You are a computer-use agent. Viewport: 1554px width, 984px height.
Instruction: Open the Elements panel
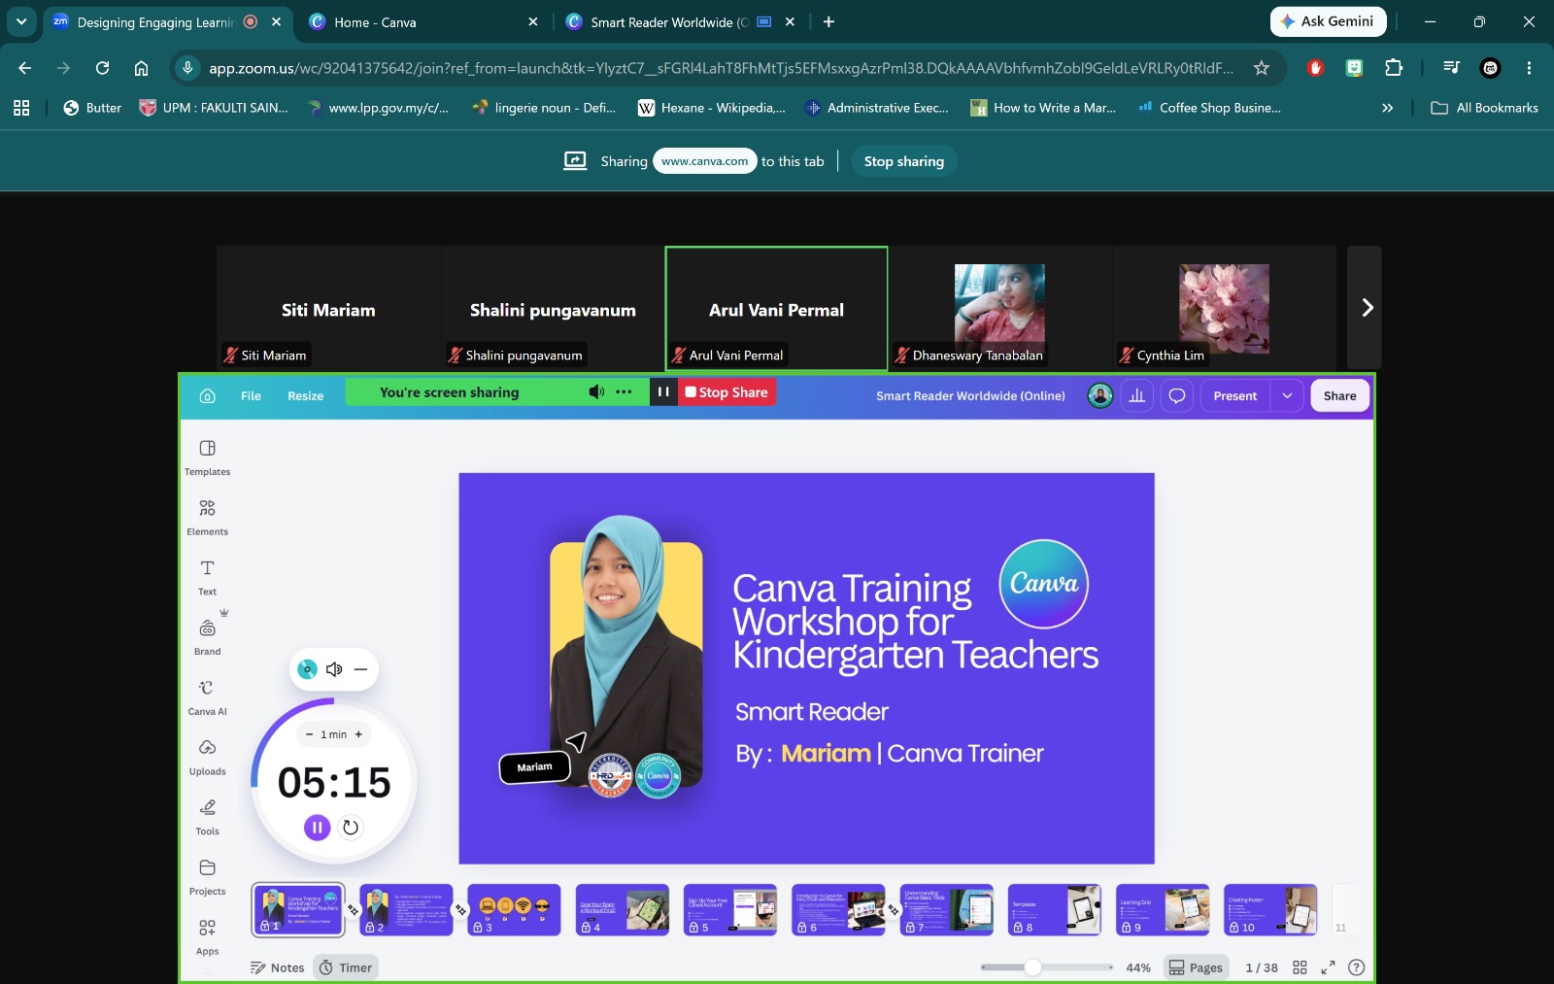(207, 518)
